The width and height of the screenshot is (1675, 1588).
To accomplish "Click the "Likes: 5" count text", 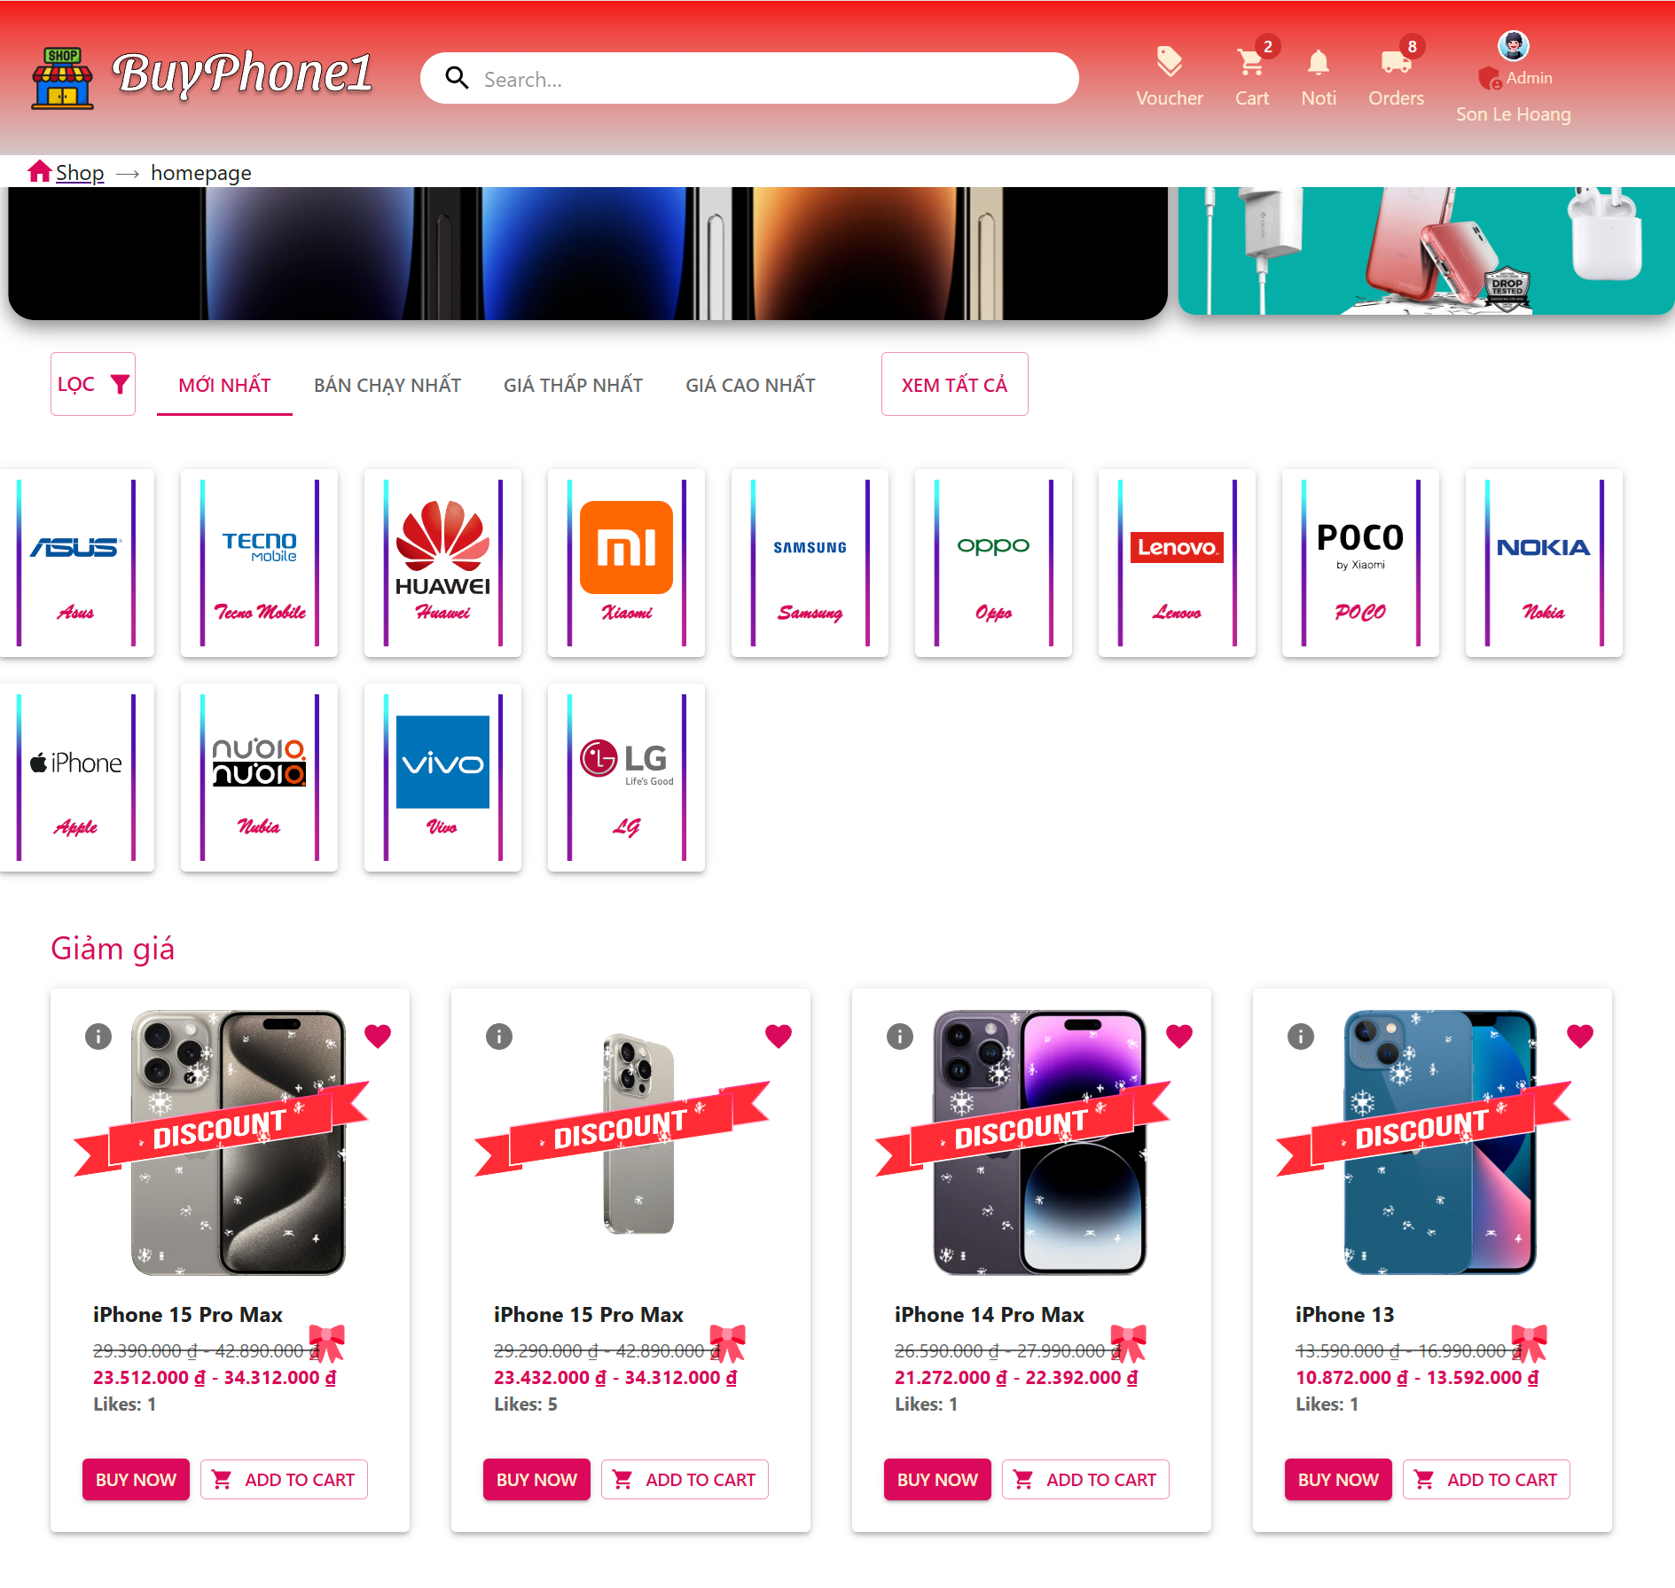I will (526, 1404).
